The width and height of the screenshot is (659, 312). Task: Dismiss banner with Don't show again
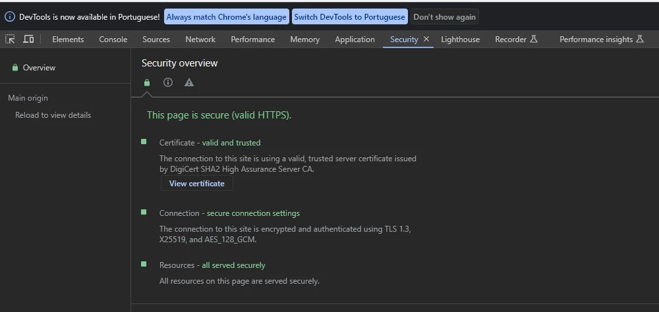tap(445, 17)
